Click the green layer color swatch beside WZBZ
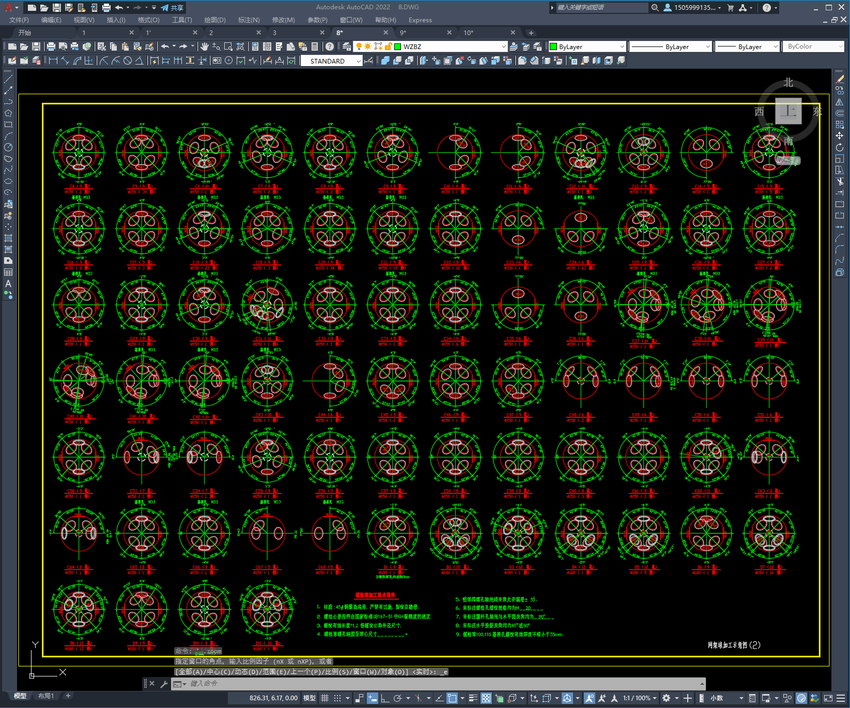Viewport: 850px width, 708px height. click(398, 46)
